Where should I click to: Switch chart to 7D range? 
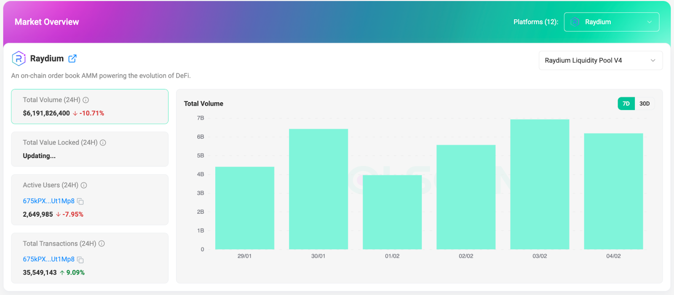(x=626, y=104)
